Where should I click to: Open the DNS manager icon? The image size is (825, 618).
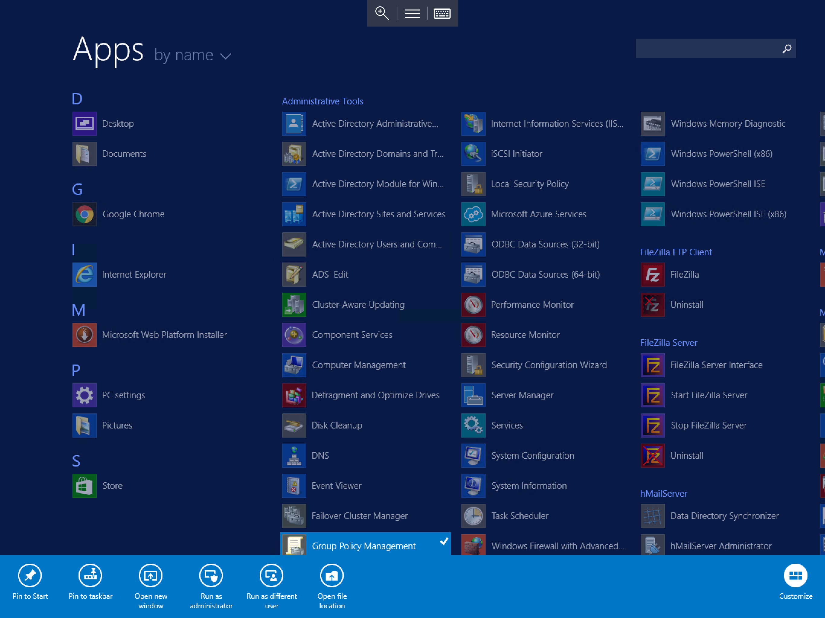pos(294,456)
